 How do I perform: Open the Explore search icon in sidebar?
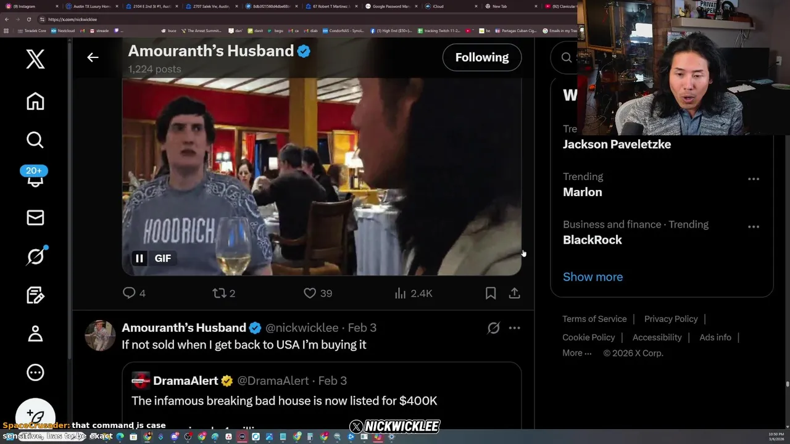click(x=35, y=140)
